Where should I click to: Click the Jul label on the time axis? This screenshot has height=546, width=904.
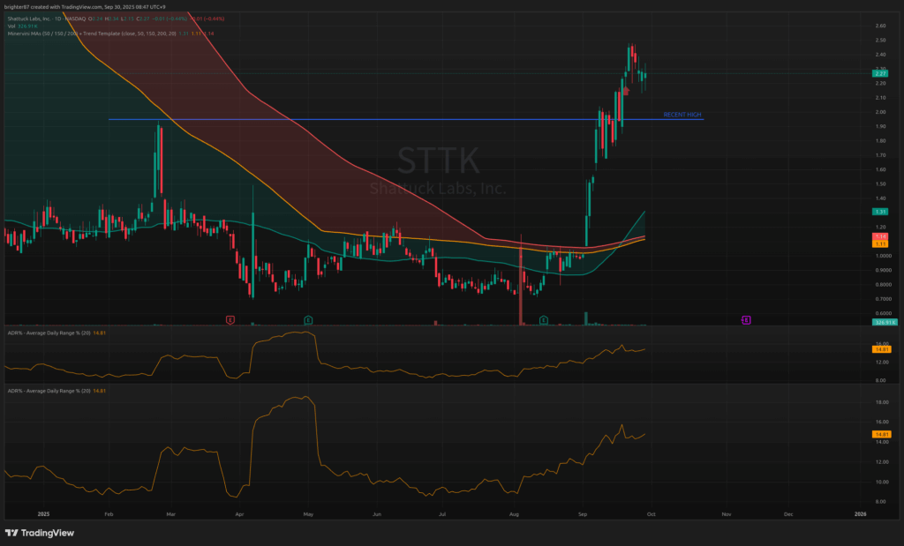coord(442,513)
